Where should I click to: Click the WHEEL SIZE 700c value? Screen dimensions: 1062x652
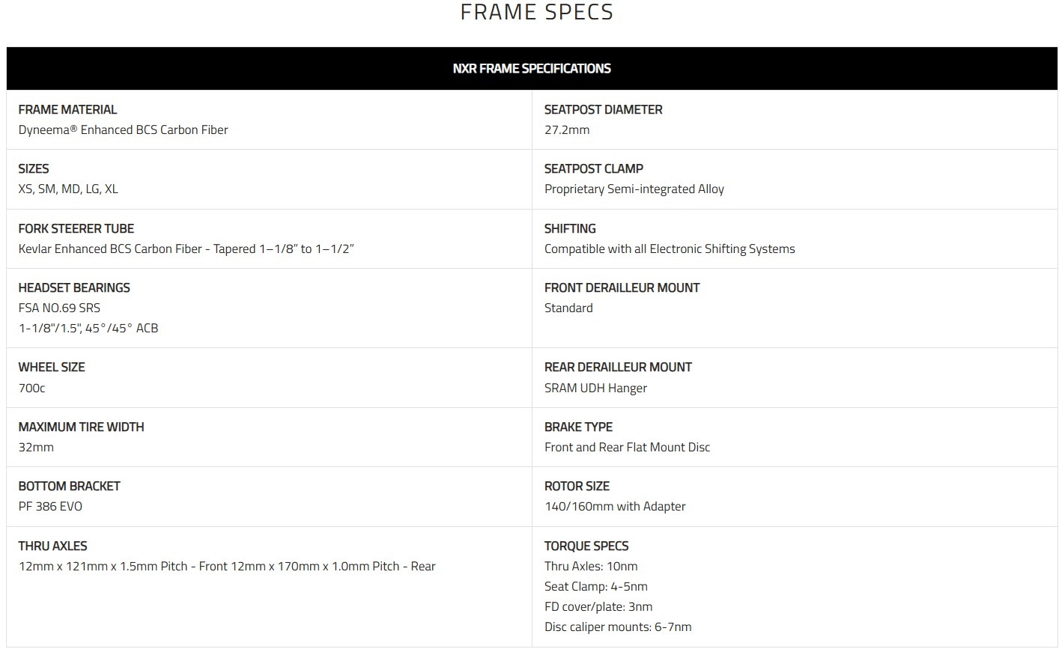tap(31, 388)
